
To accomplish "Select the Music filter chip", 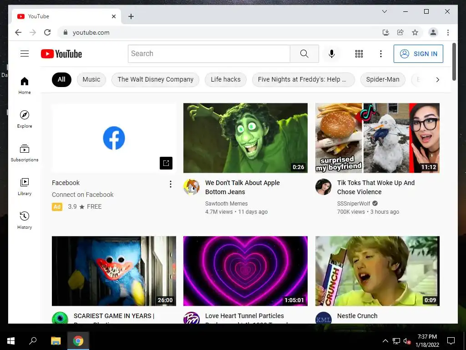I will point(91,79).
